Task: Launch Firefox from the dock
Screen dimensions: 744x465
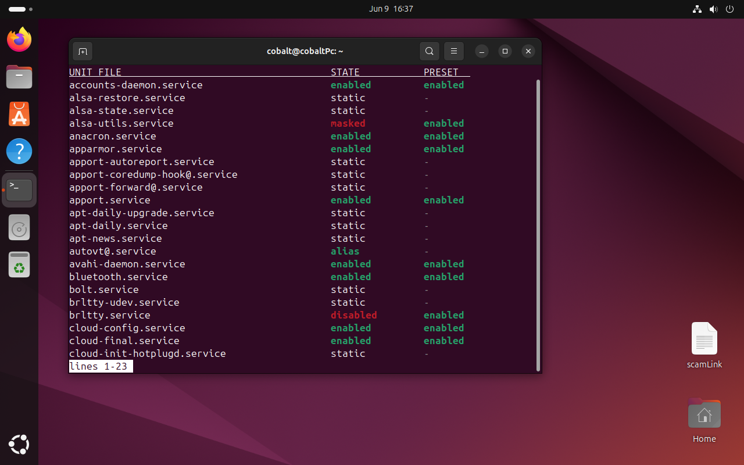Action: (x=19, y=40)
